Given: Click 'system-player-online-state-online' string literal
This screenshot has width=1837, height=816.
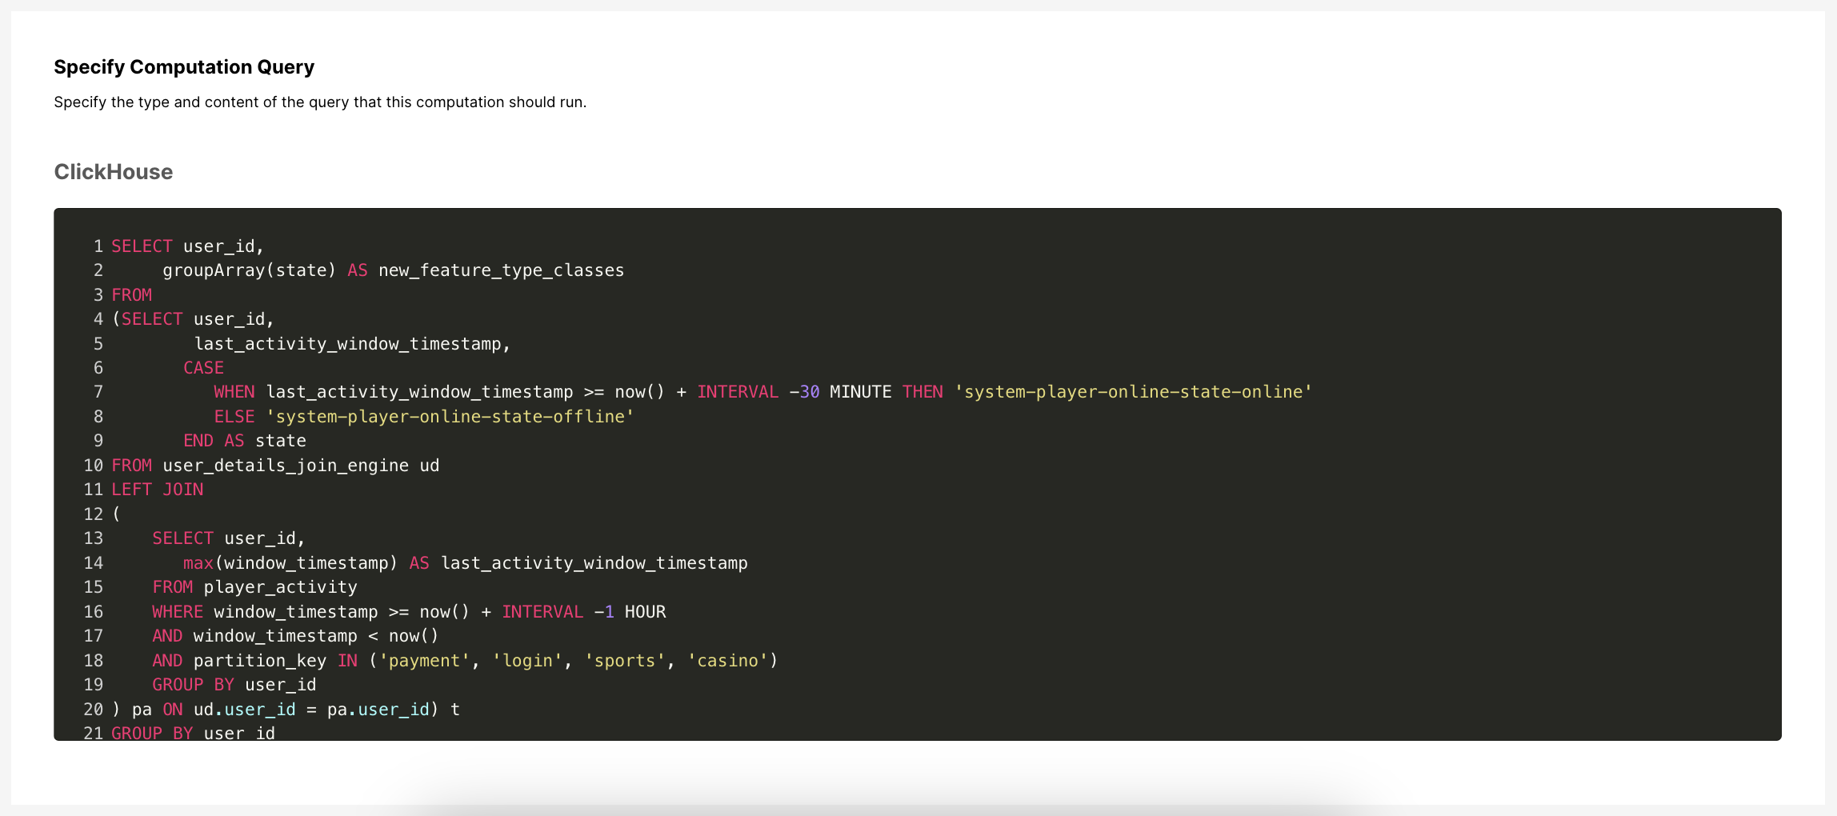Looking at the screenshot, I should [1133, 392].
